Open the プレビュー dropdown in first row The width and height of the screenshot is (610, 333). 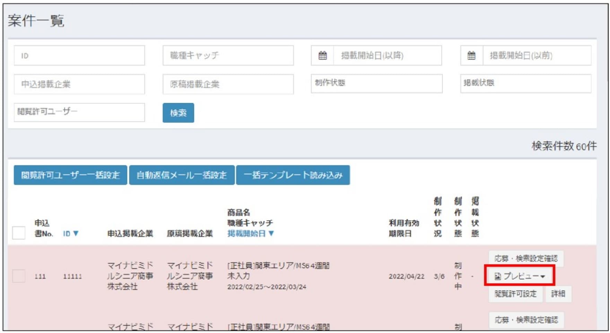tap(519, 276)
